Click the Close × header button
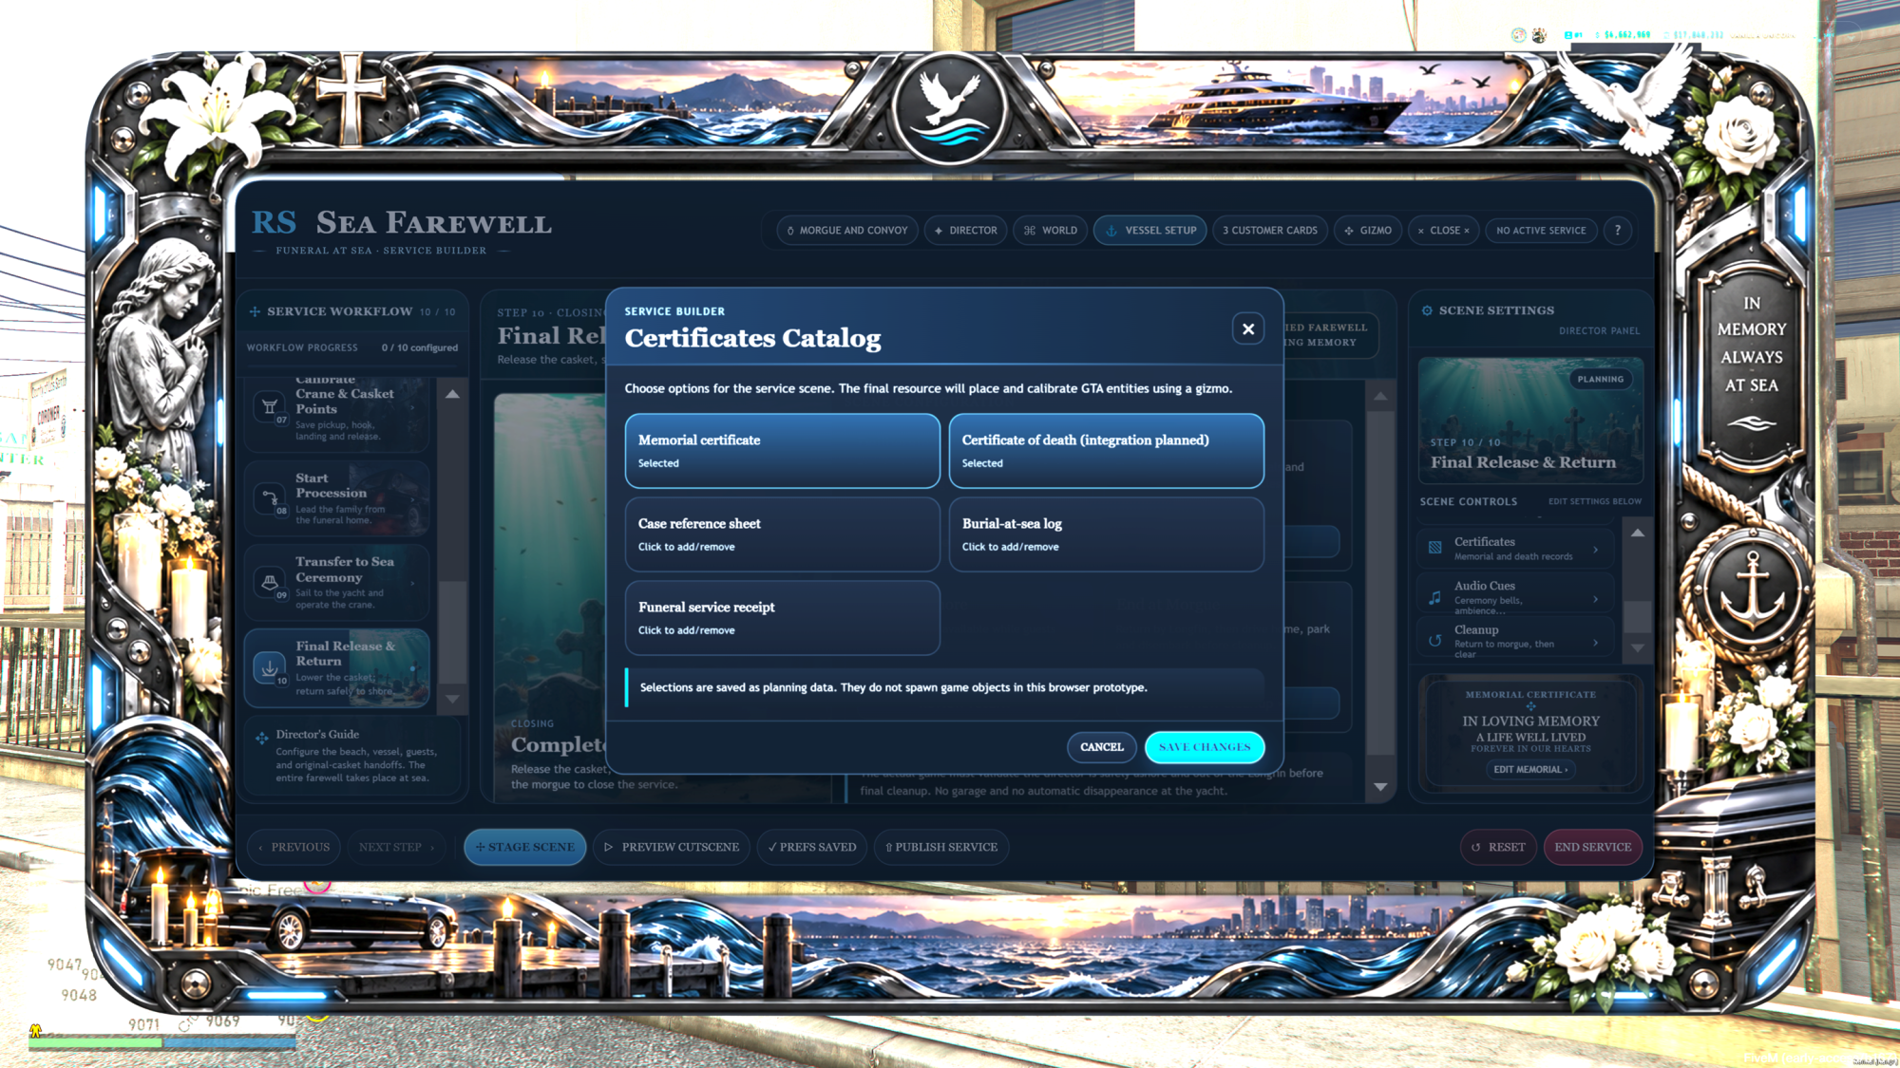This screenshot has height=1068, width=1900. tap(1443, 231)
